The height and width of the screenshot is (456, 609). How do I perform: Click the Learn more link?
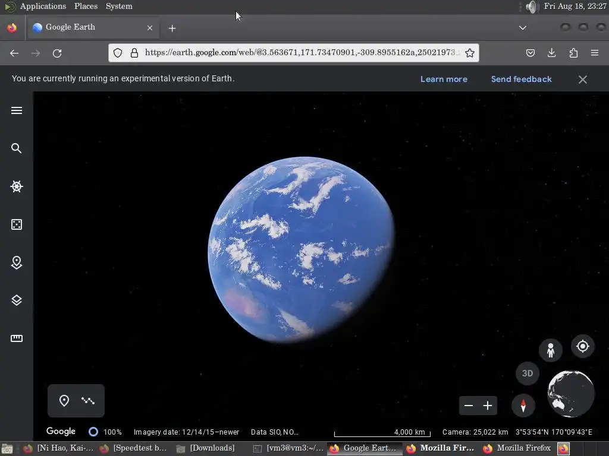pyautogui.click(x=444, y=79)
